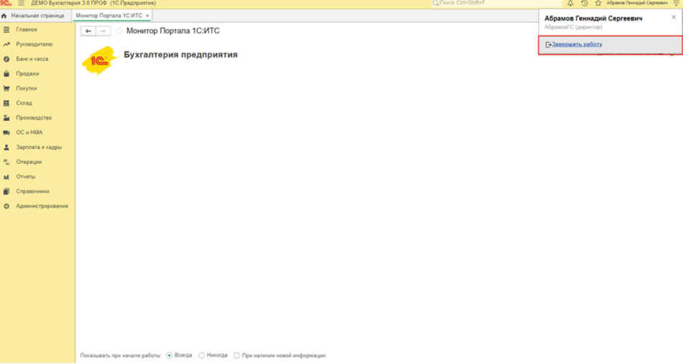
Task: Open the Продажи section
Action: tap(27, 74)
